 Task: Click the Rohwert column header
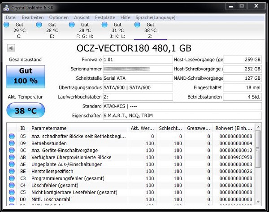coord(234,128)
